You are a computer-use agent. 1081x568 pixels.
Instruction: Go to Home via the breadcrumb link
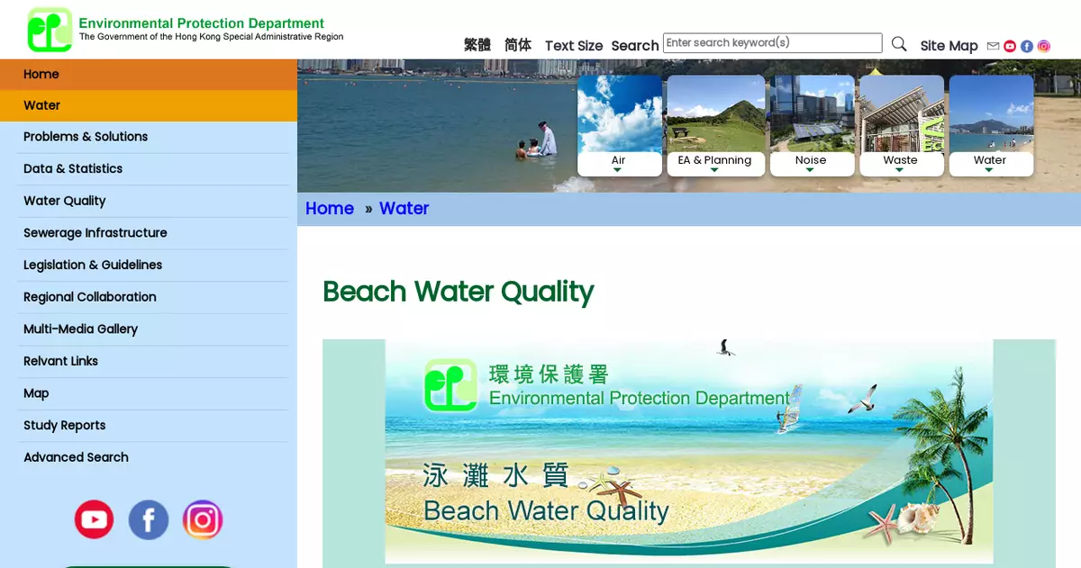(330, 208)
